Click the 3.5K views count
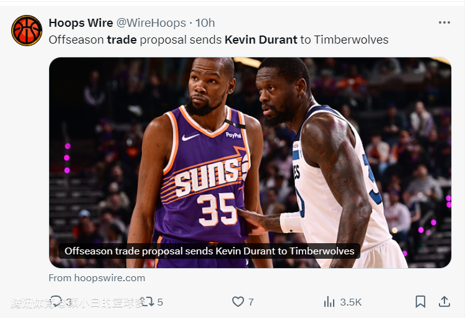This screenshot has height=318, width=465. (350, 302)
